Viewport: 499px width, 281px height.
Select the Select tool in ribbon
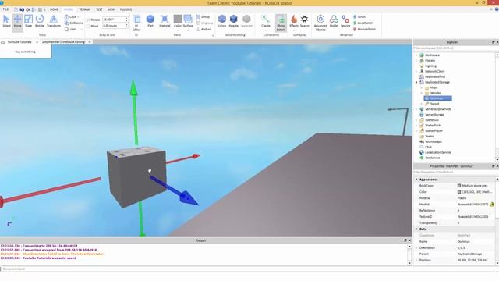point(6,21)
